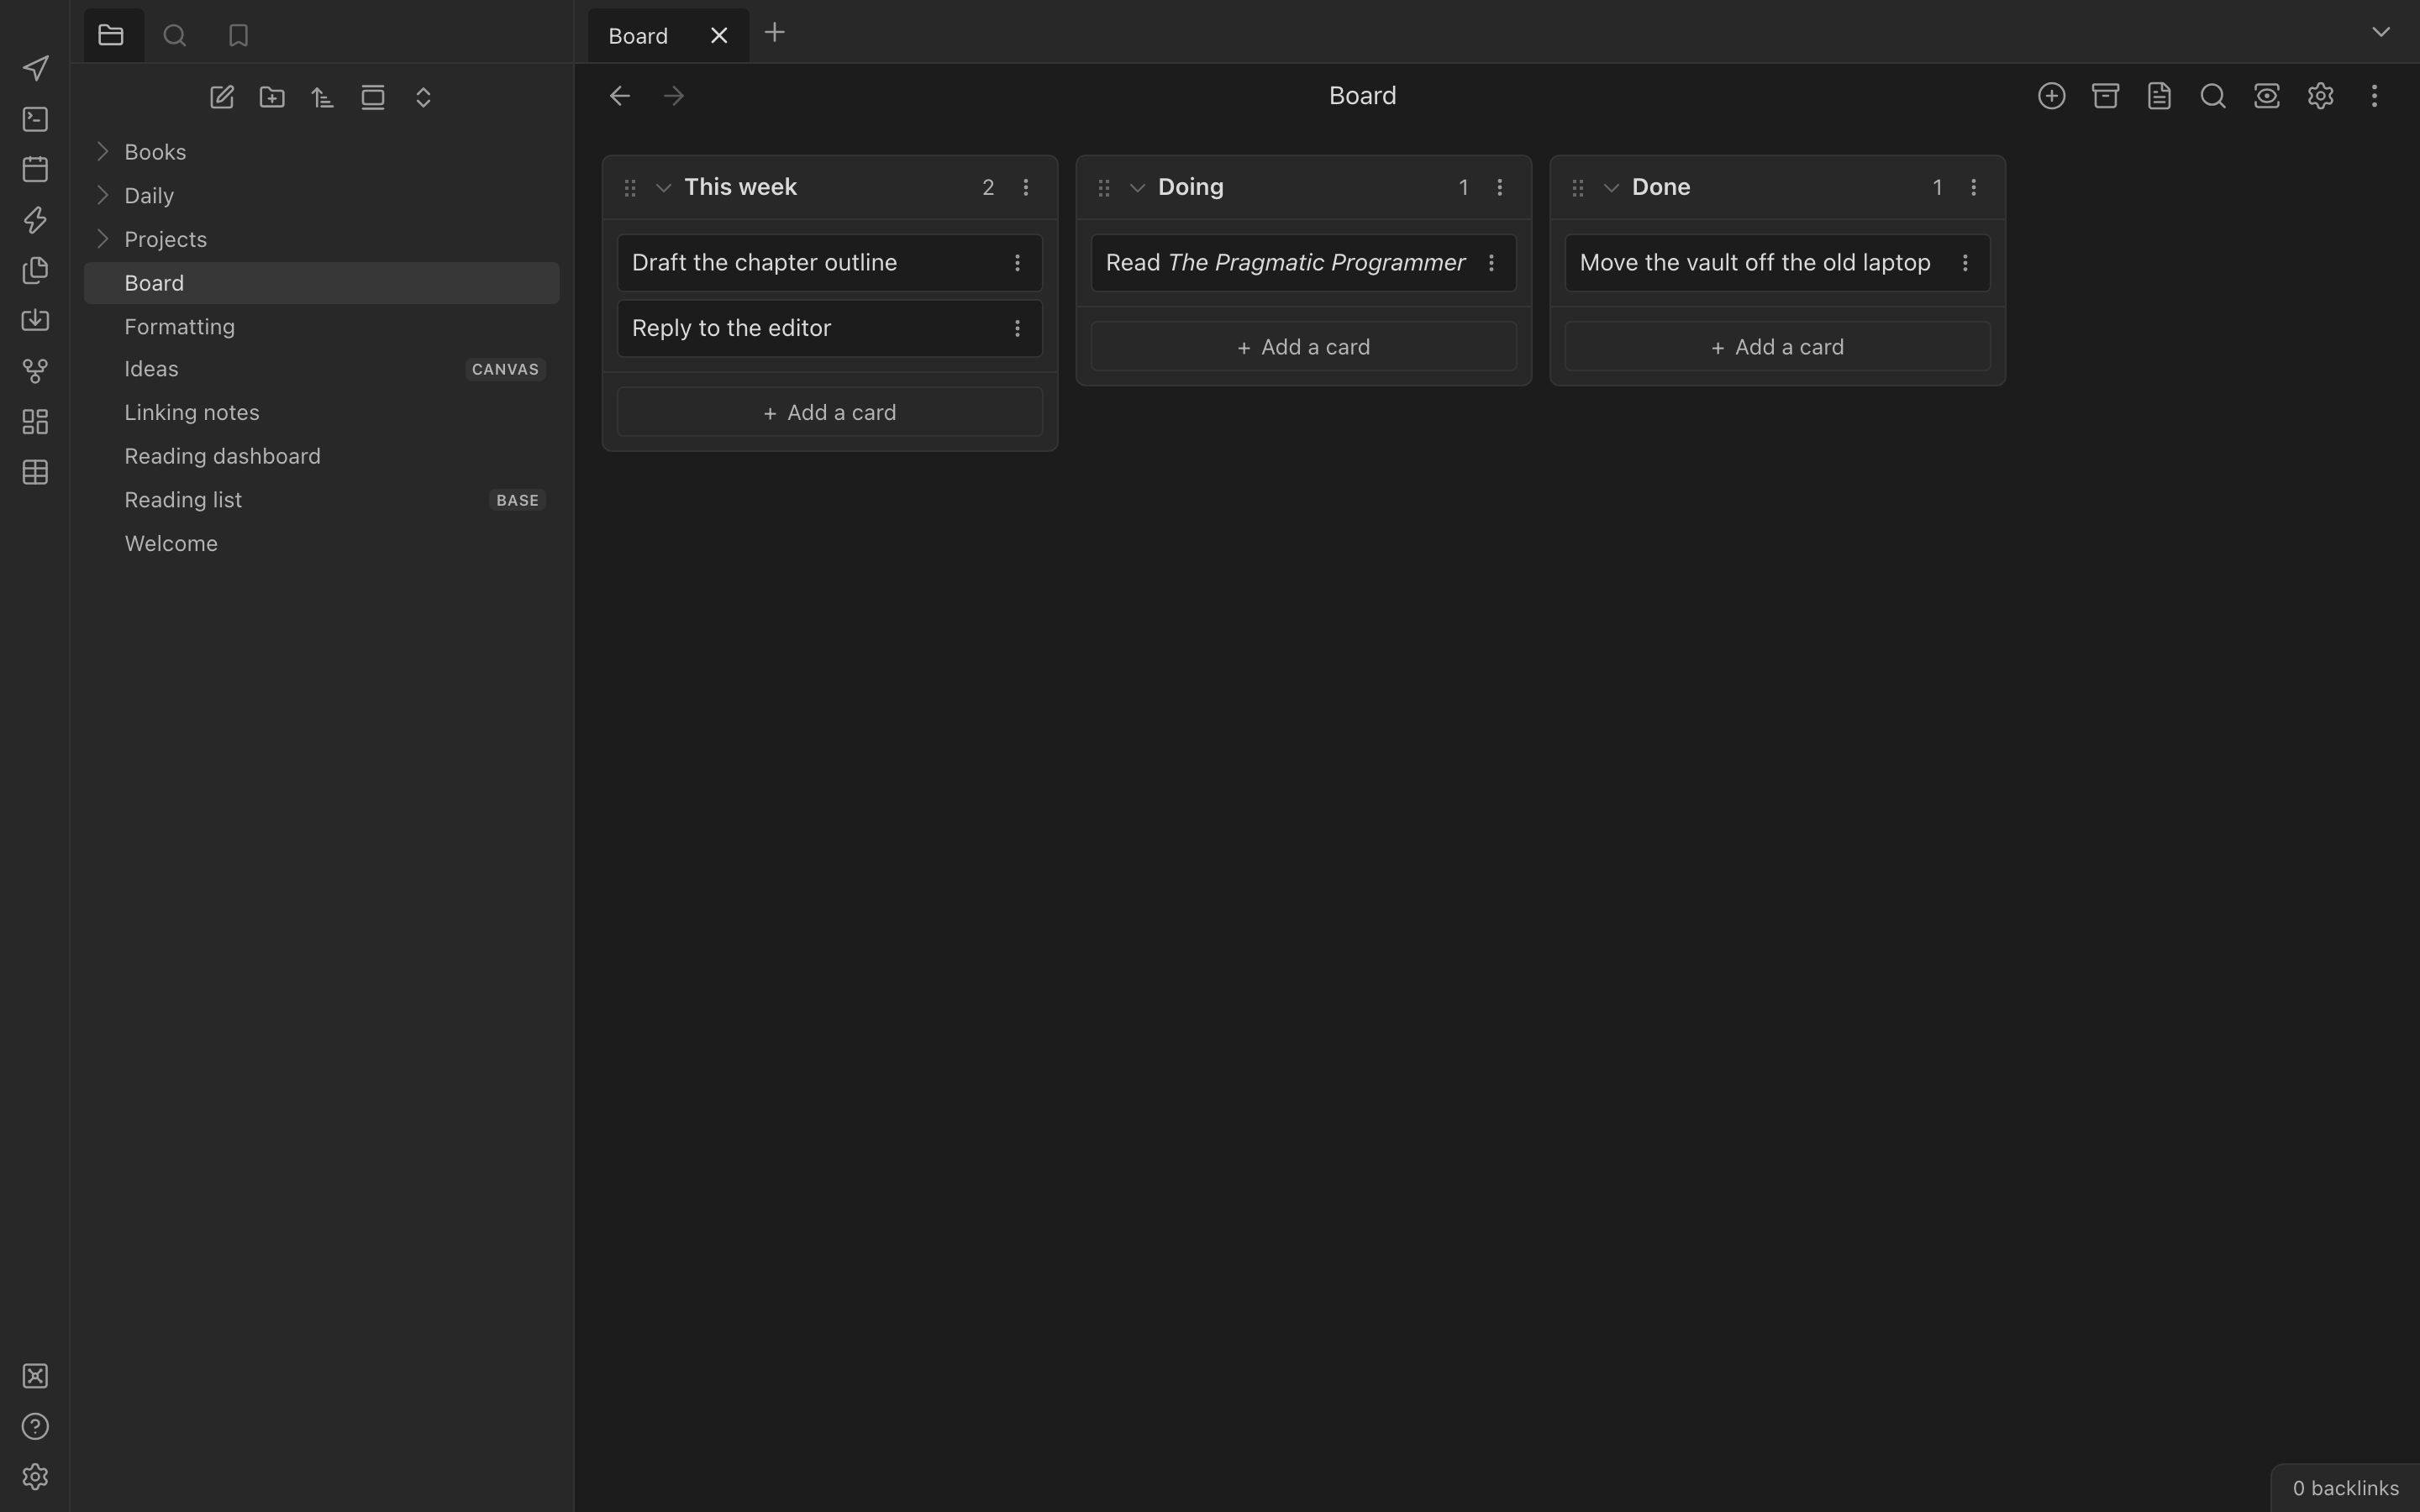Switch to the bookmarks sidebar tab
The width and height of the screenshot is (2420, 1512).
[238, 36]
